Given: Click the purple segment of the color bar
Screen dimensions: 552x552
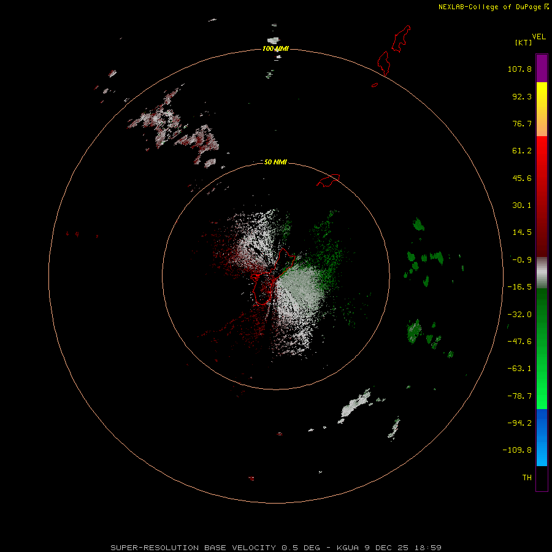Looking at the screenshot, I should pyautogui.click(x=542, y=68).
